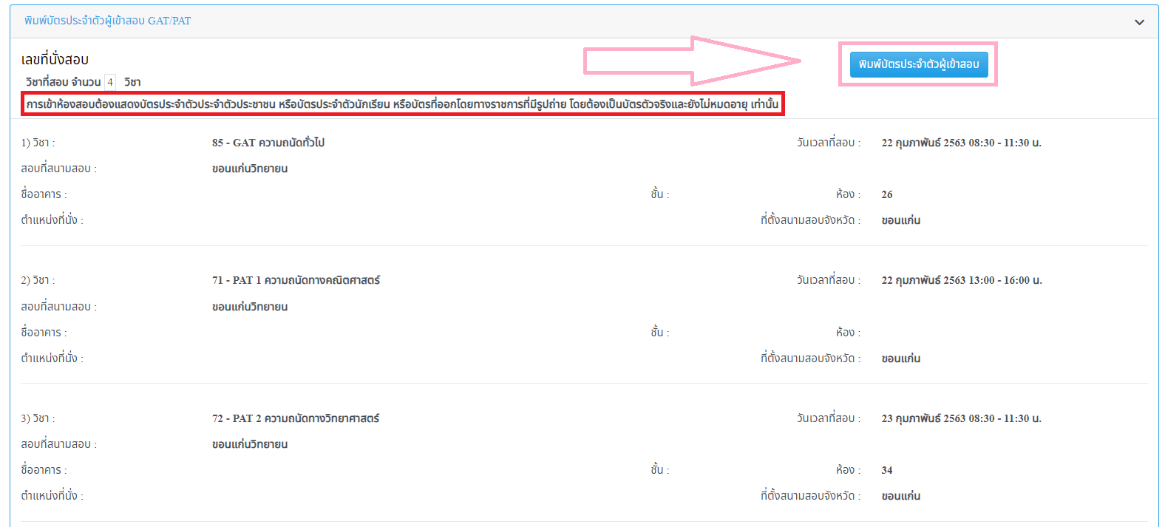Collapse the GAT/PAT panel with the chevron

1139,22
